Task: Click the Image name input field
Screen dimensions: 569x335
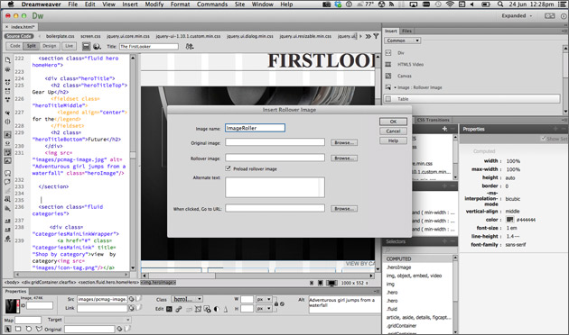Action: 255,128
